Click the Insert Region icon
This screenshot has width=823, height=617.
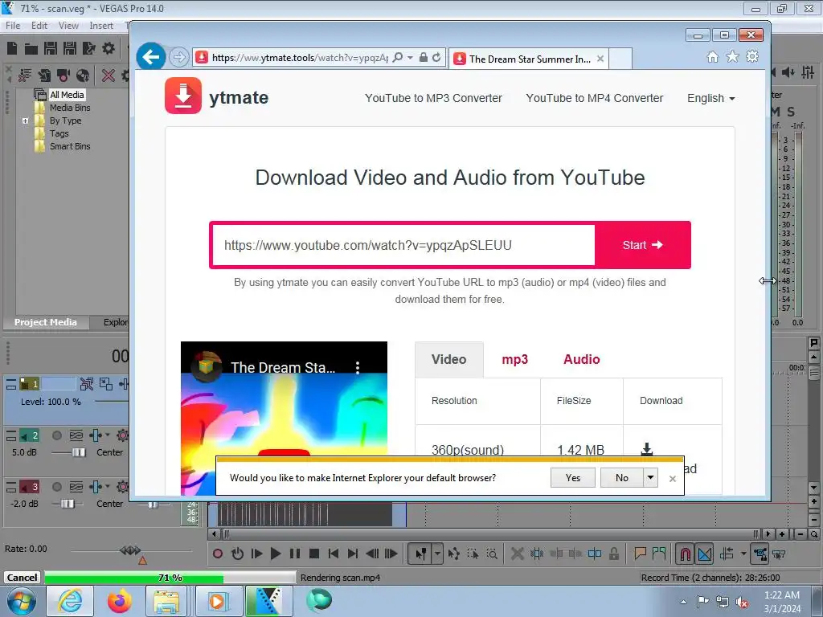point(659,554)
